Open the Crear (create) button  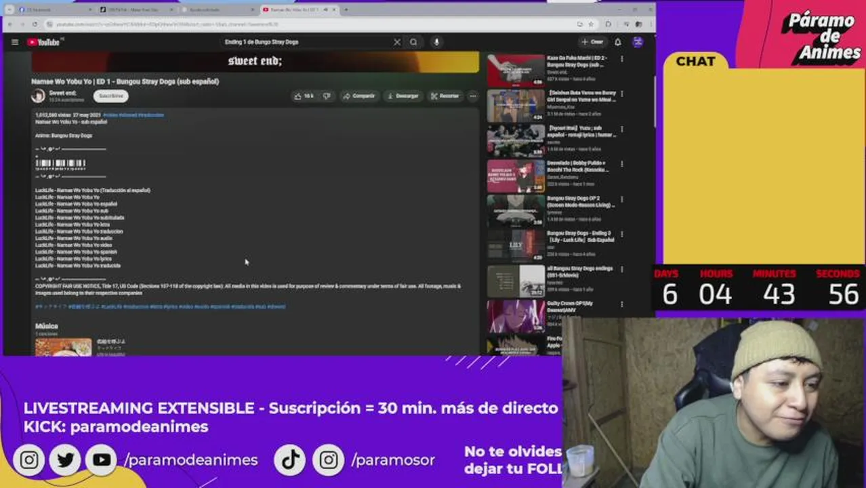592,42
